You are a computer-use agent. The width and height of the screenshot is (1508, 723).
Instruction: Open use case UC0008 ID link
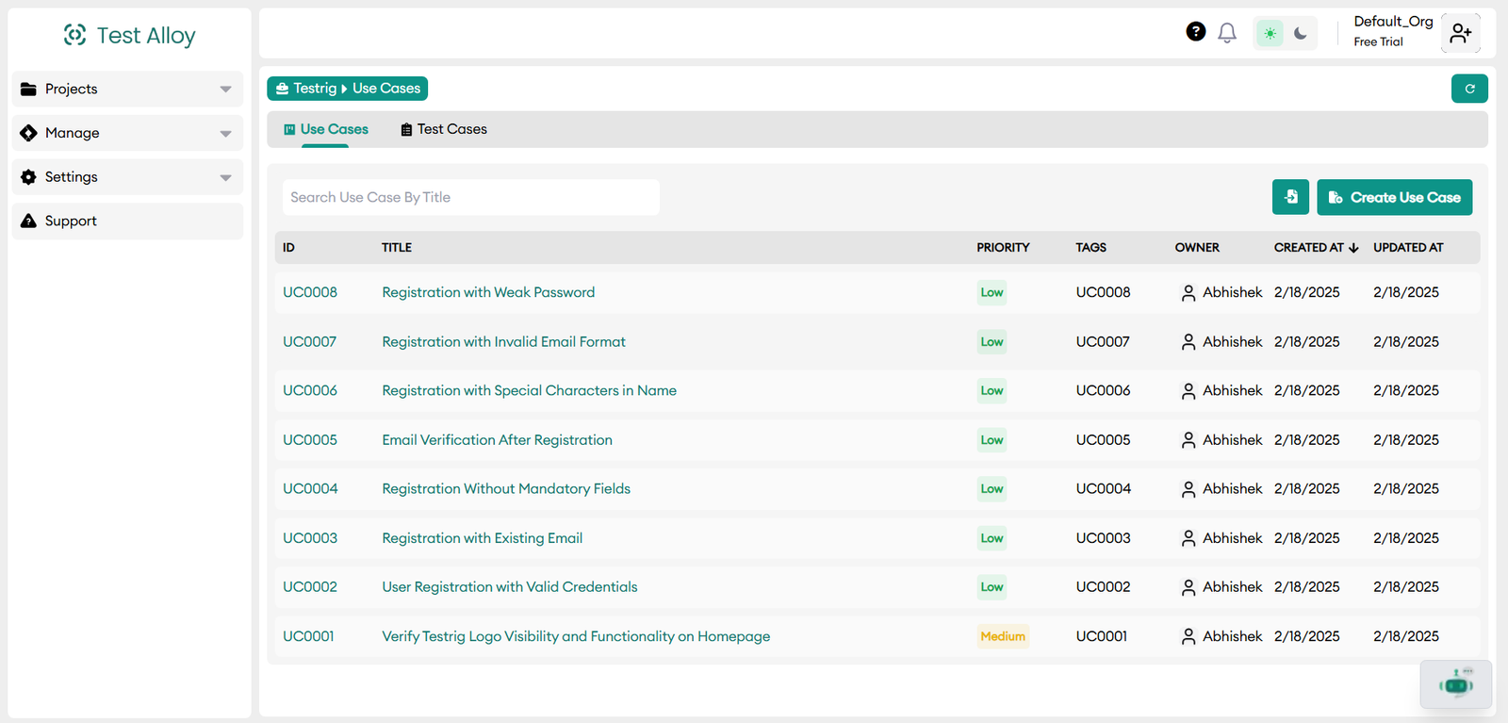pyautogui.click(x=310, y=292)
